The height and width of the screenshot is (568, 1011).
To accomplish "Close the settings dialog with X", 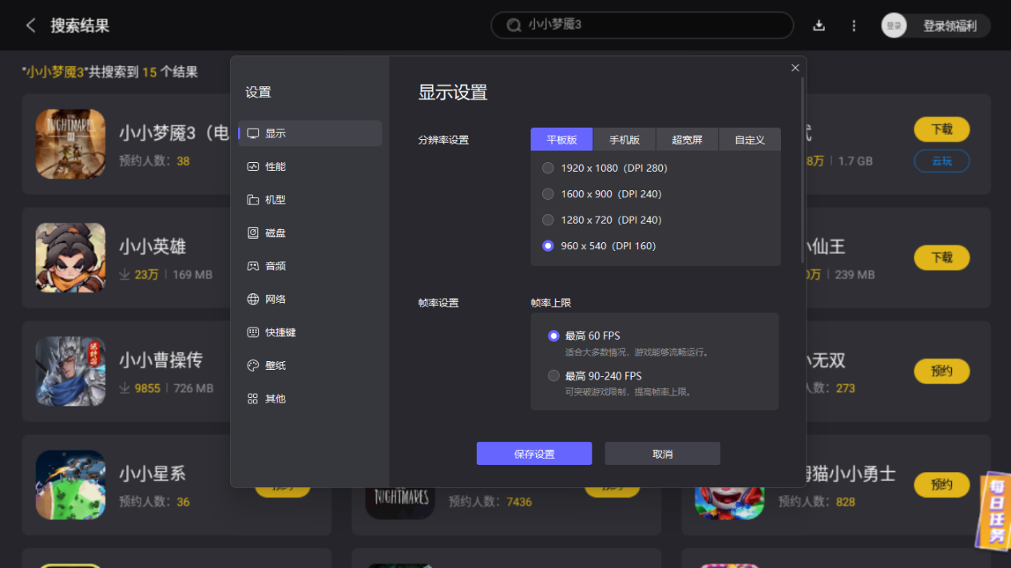I will 795,68.
